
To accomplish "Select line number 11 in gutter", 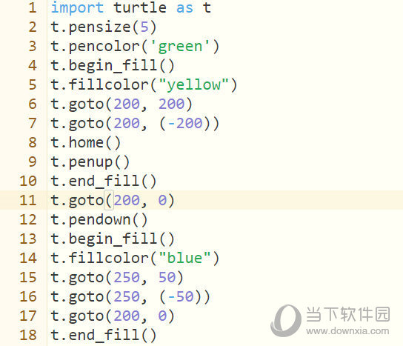I will (x=28, y=200).
